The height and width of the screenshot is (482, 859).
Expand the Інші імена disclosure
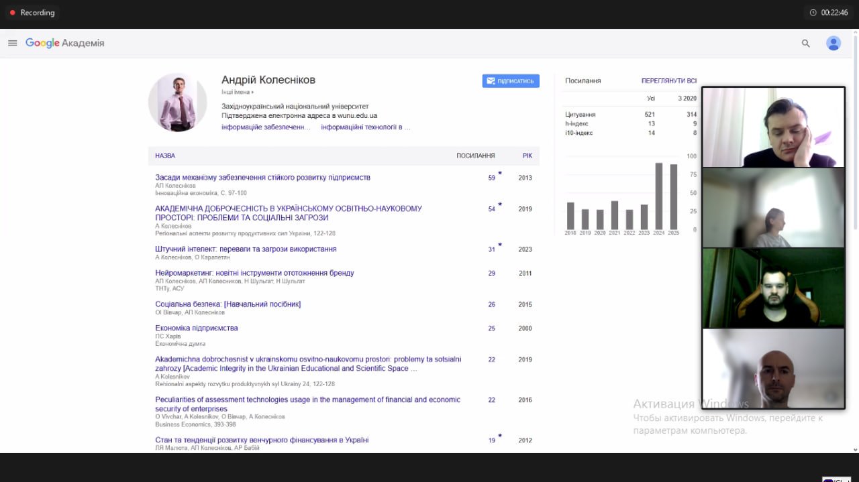tap(238, 92)
